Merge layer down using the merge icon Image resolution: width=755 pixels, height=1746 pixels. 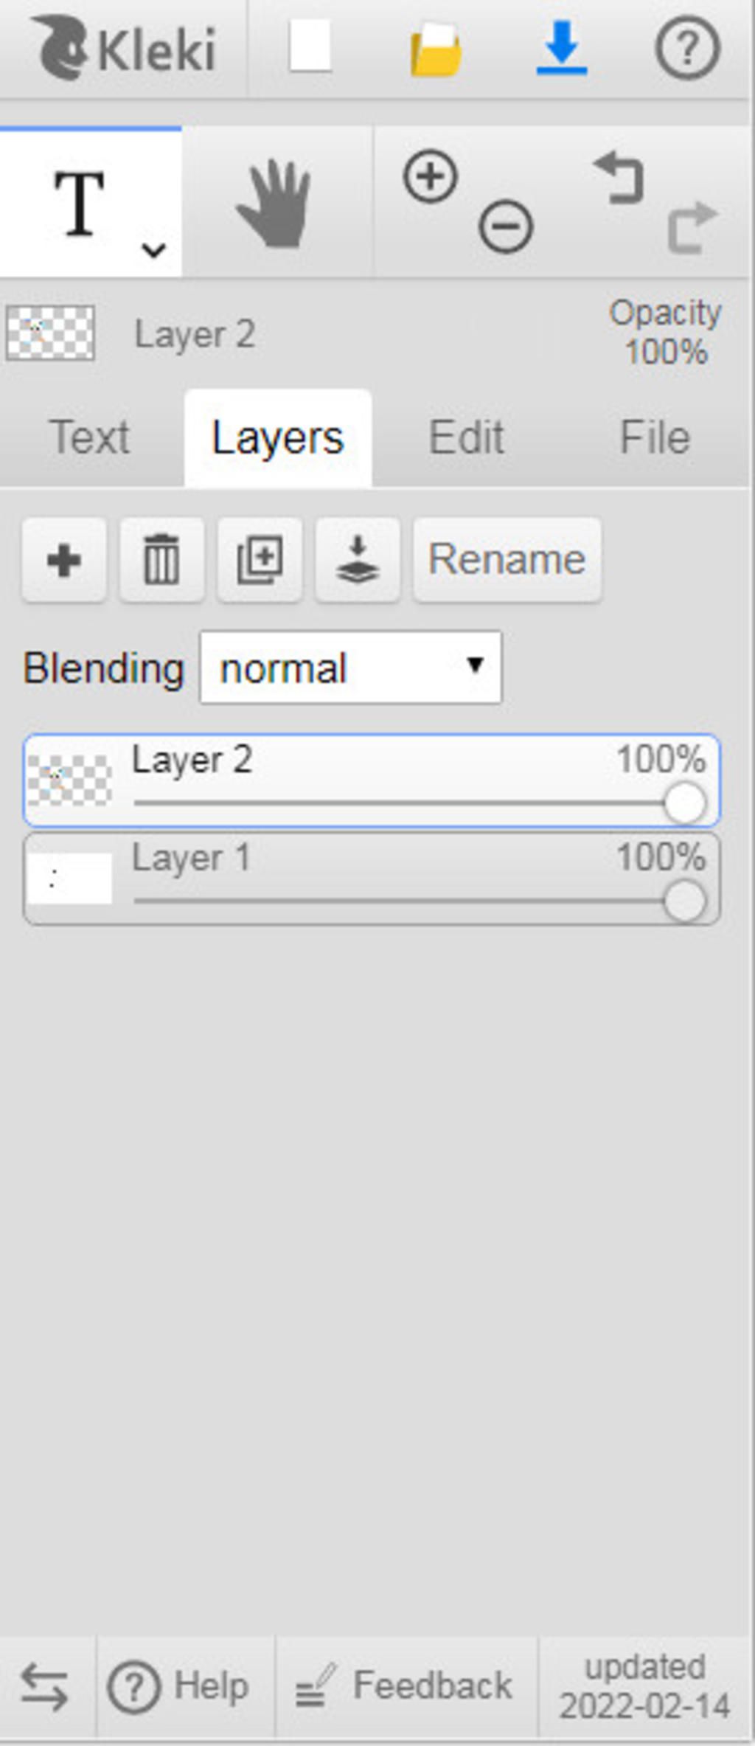pyautogui.click(x=358, y=560)
